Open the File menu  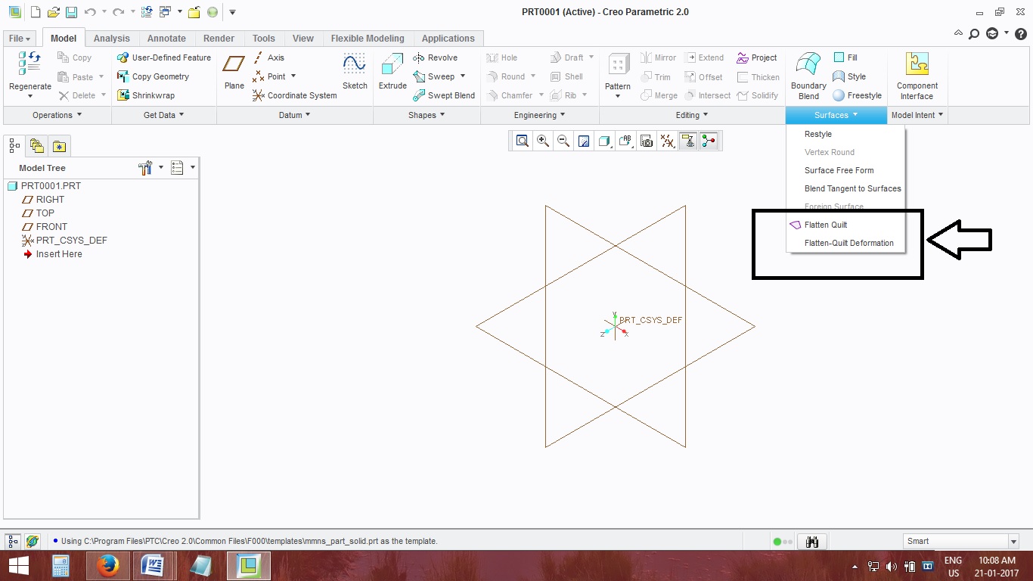20,39
